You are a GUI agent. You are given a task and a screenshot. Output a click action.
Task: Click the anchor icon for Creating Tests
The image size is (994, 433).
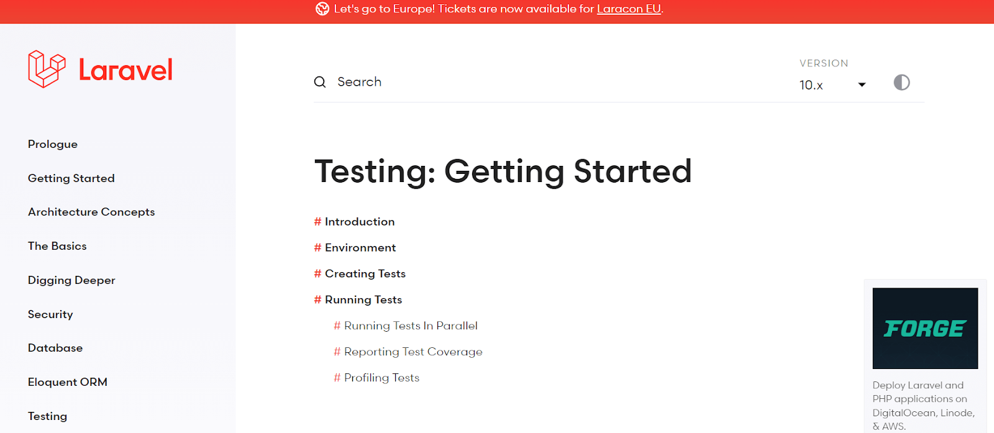pos(317,273)
